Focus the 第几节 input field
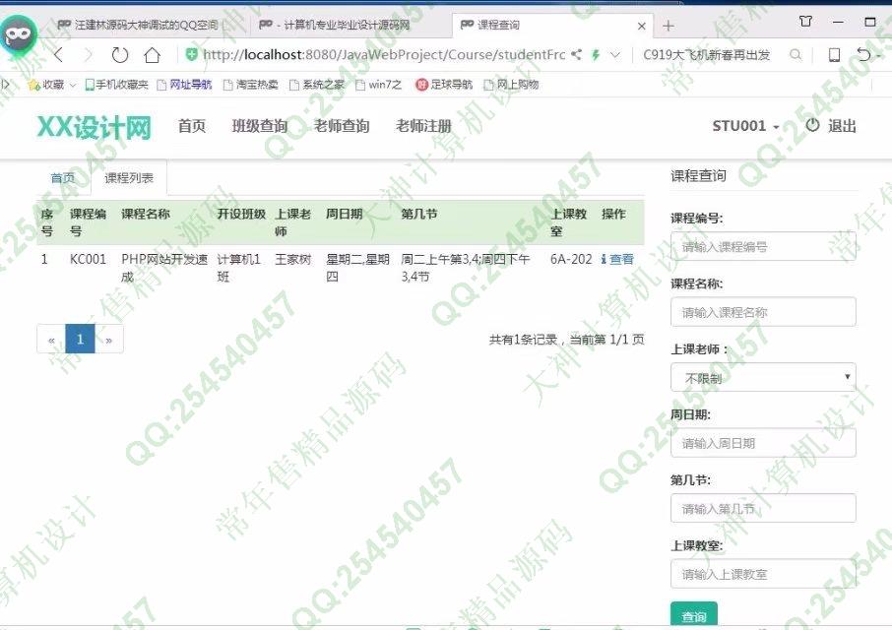The height and width of the screenshot is (630, 892). [x=763, y=508]
